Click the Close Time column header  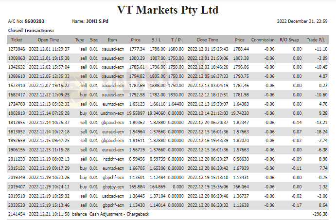pyautogui.click(x=207, y=40)
